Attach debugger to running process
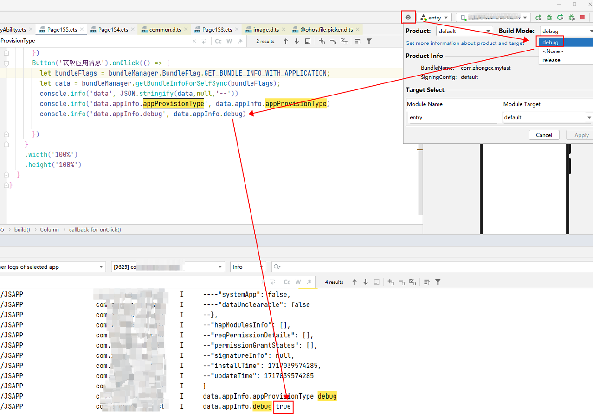The width and height of the screenshot is (593, 418). pos(571,17)
